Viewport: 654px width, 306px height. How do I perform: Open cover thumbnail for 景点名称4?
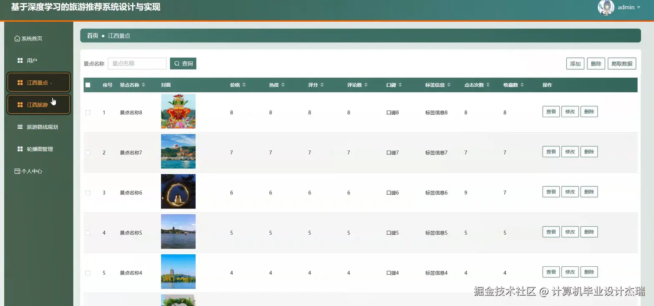click(178, 271)
